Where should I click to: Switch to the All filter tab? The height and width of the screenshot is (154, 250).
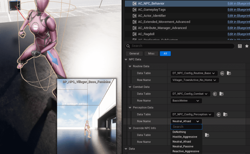coord(165,54)
